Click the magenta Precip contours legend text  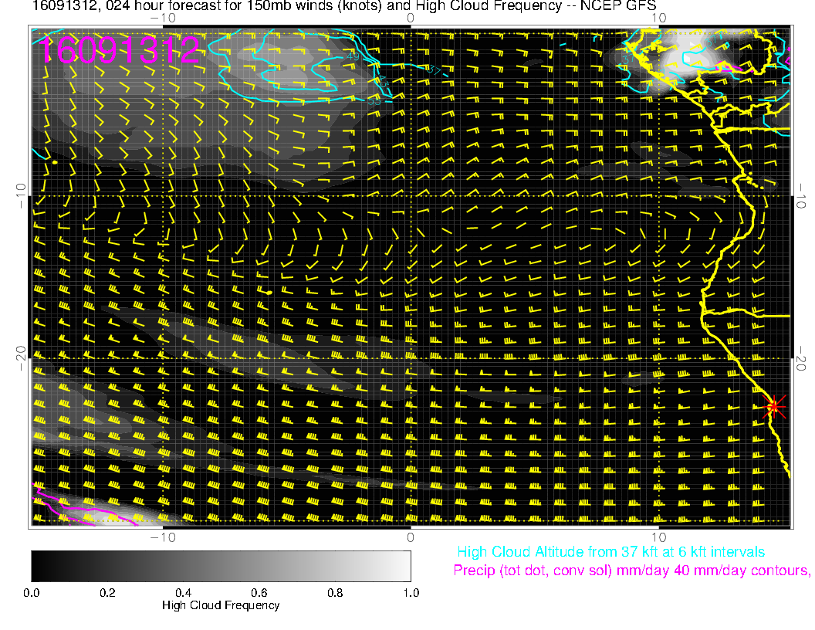point(631,571)
